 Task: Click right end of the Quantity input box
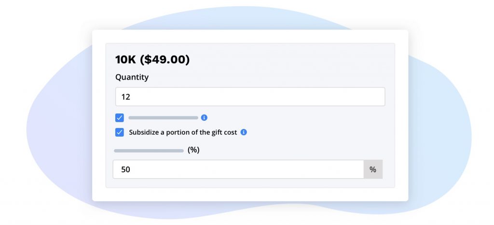(376, 97)
